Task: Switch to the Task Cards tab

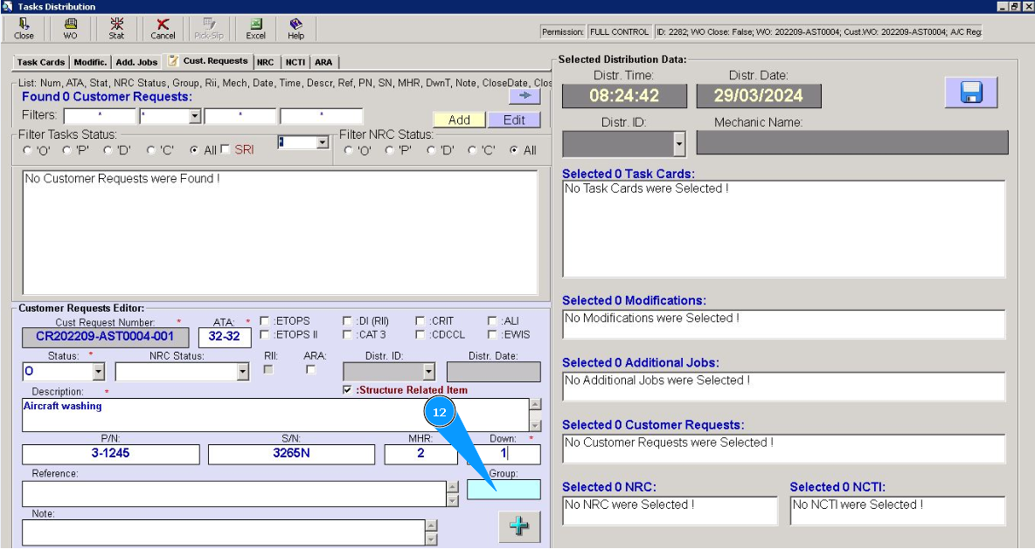Action: pyautogui.click(x=41, y=62)
